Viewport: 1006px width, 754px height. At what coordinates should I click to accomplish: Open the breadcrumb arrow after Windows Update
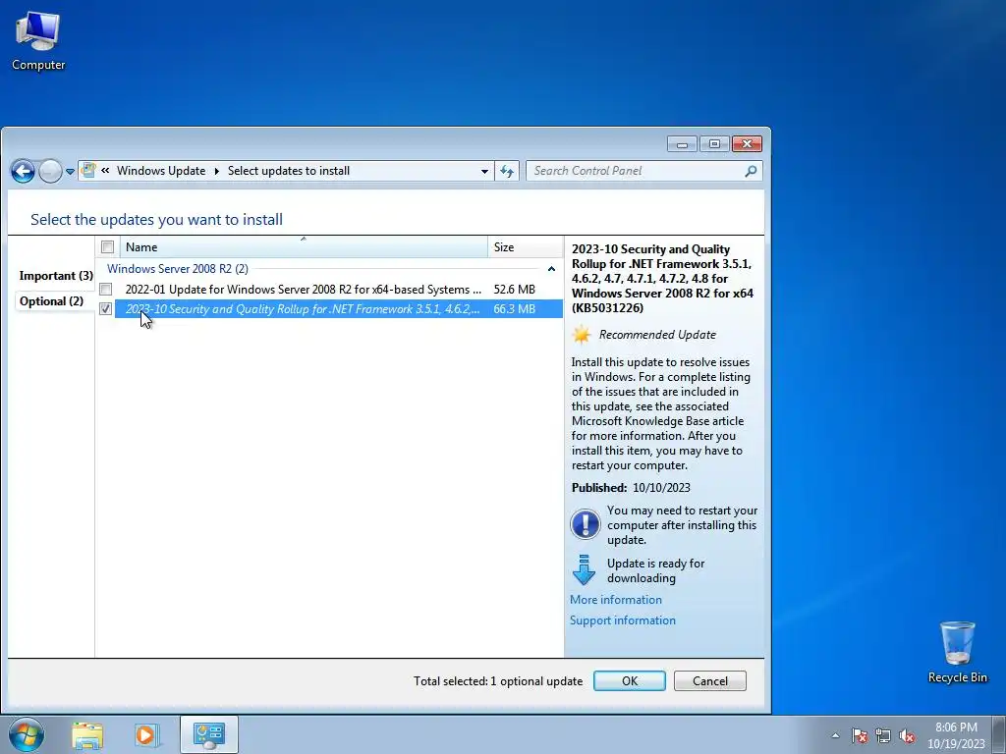(x=217, y=171)
